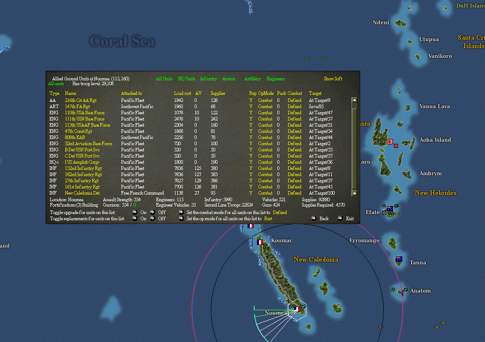Viewport: 485px width, 342px height.
Task: Filter list by Artillery
Action: click(x=252, y=79)
